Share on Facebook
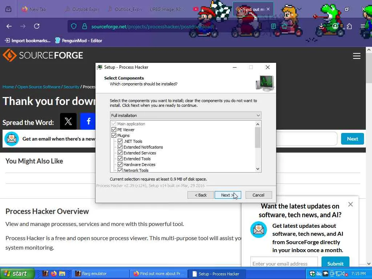This screenshot has width=372, height=279. pyautogui.click(x=88, y=121)
